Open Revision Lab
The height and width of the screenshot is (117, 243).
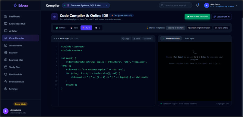tap(21, 74)
